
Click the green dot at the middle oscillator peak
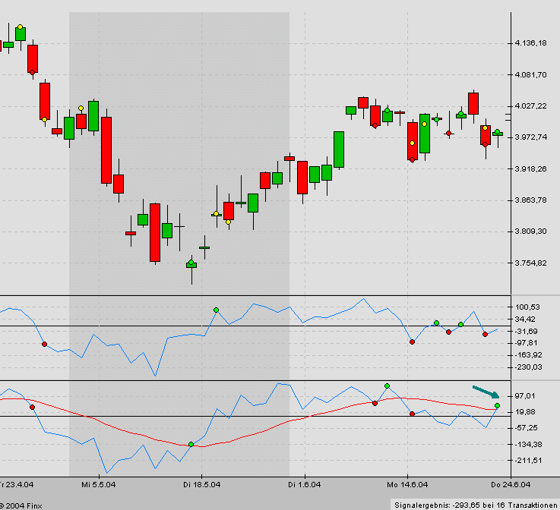point(216,310)
